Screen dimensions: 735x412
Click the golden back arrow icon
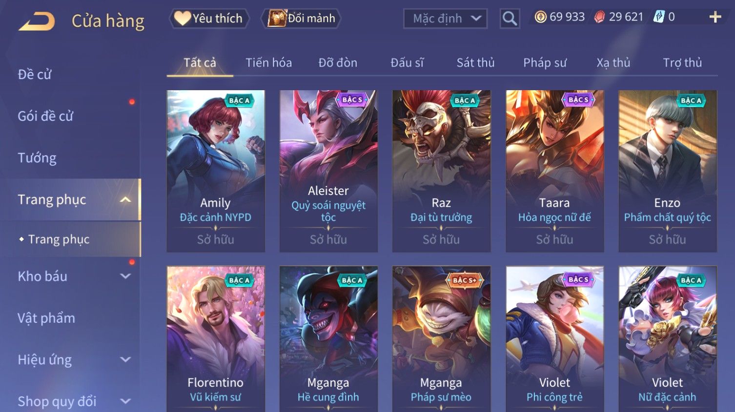pos(36,21)
